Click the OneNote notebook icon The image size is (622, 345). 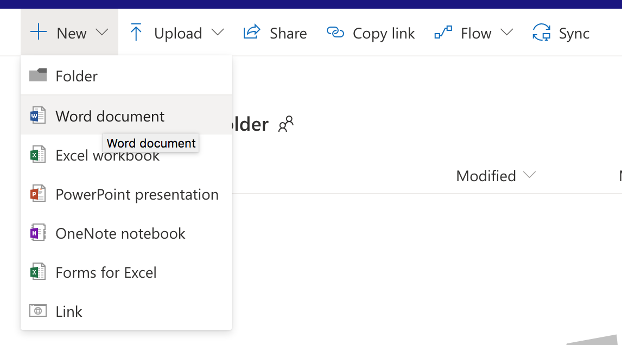click(38, 233)
